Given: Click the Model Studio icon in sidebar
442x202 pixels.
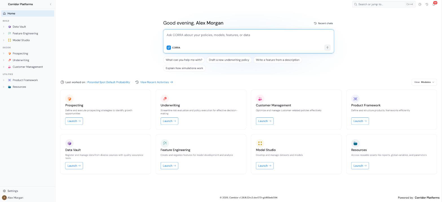Looking at the screenshot, I should tap(10, 40).
